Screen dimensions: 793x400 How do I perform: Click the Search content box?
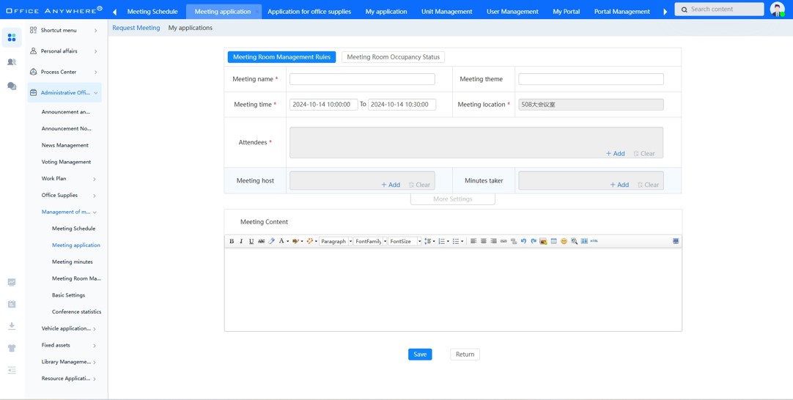719,9
